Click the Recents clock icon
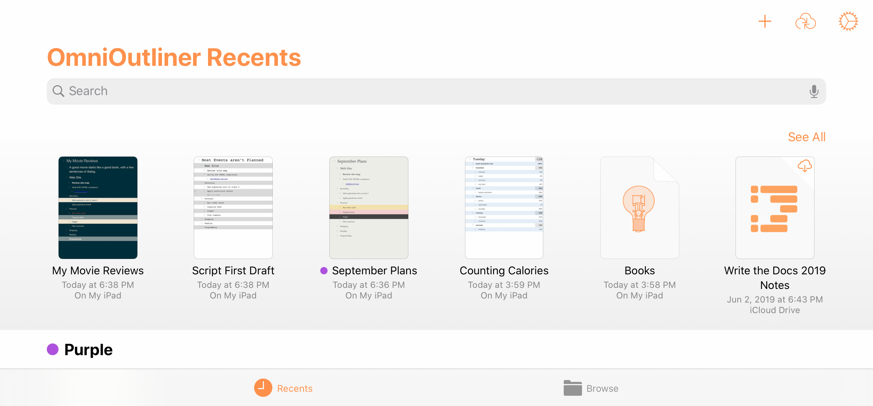This screenshot has width=873, height=406. click(263, 388)
